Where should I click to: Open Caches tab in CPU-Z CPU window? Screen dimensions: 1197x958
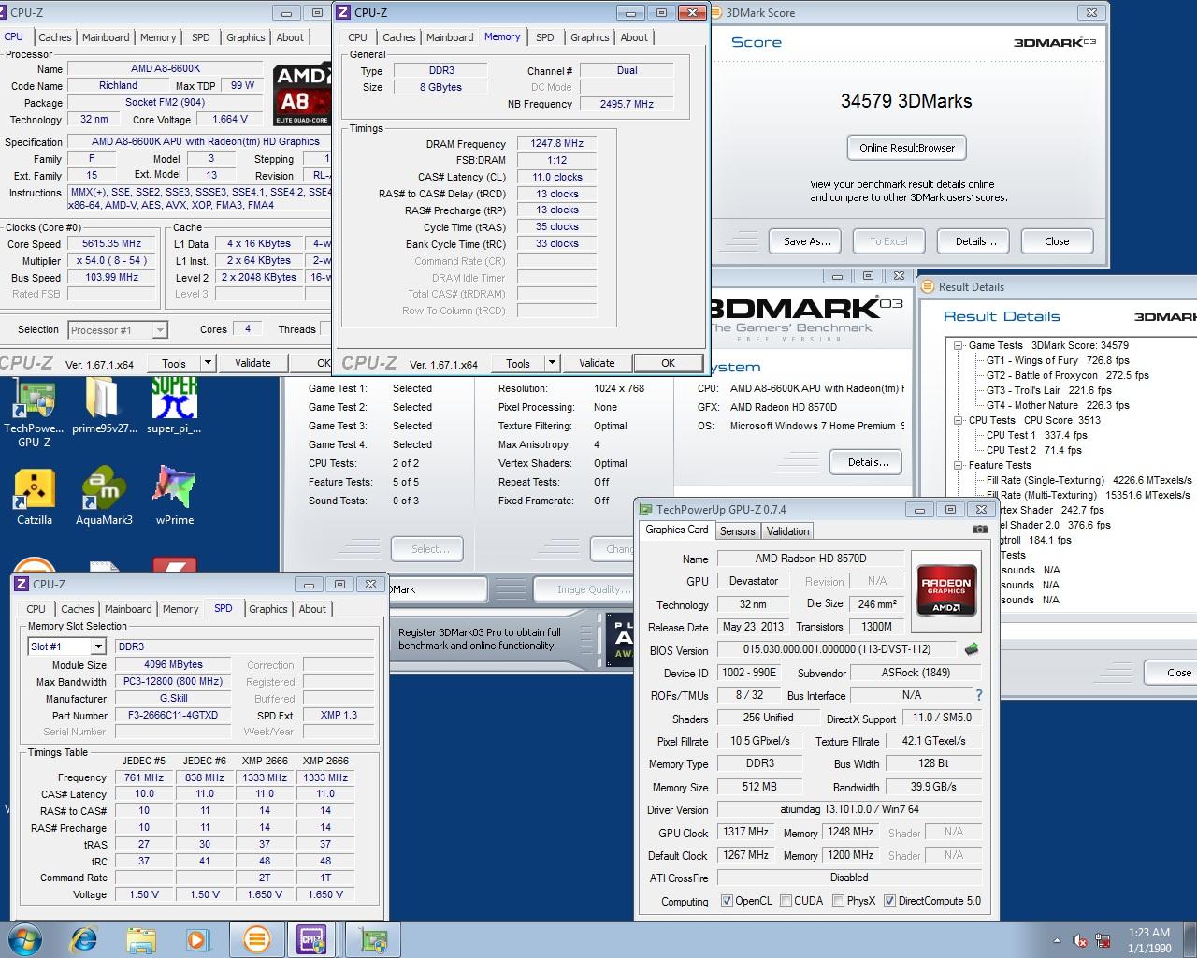tap(55, 37)
